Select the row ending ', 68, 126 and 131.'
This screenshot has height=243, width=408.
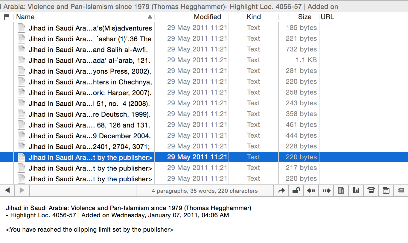click(204, 125)
